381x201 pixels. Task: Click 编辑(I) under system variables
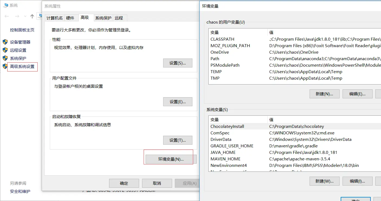tap(357, 181)
